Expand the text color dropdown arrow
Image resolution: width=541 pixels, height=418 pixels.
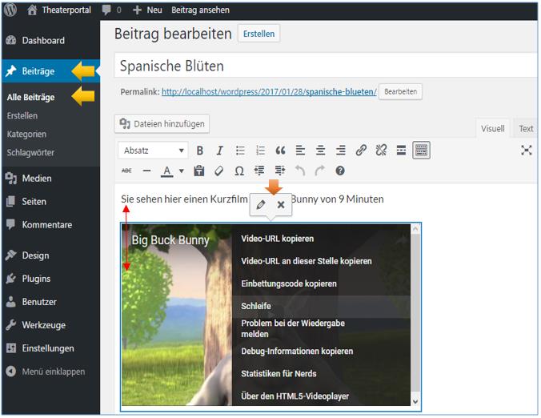click(182, 171)
